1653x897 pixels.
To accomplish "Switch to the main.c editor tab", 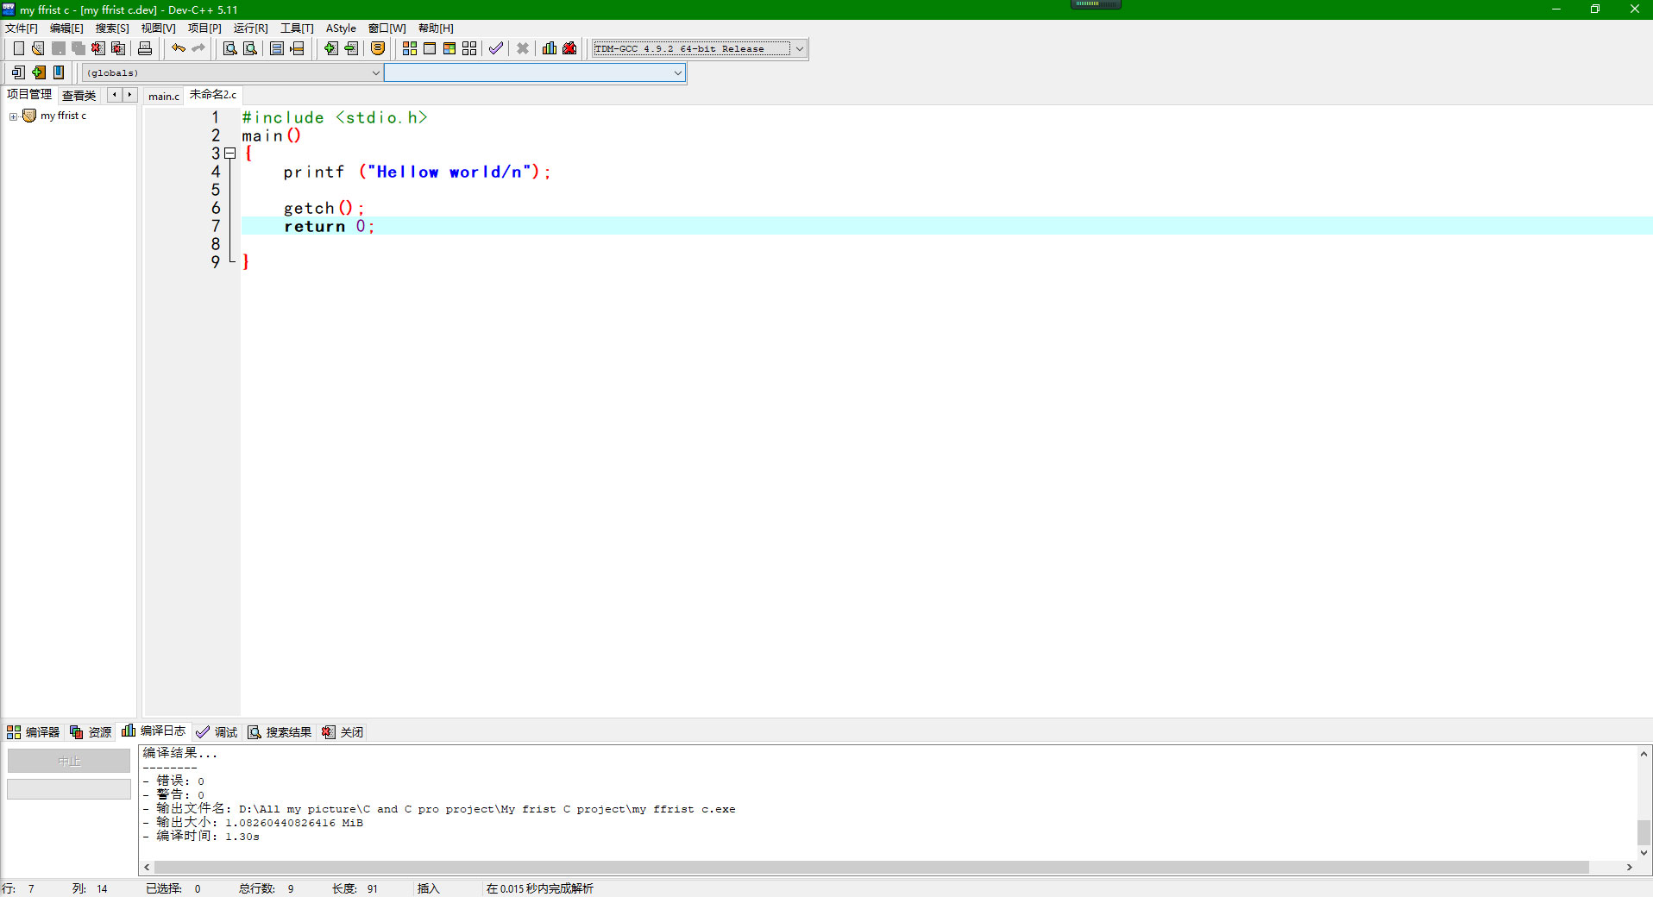I will tap(163, 96).
